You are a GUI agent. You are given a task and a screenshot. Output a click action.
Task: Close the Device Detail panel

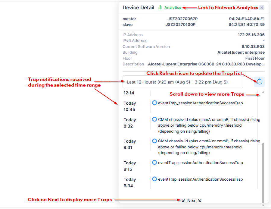point(262,8)
